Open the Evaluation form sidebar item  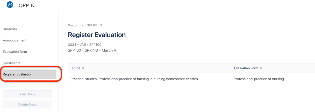click(15, 52)
